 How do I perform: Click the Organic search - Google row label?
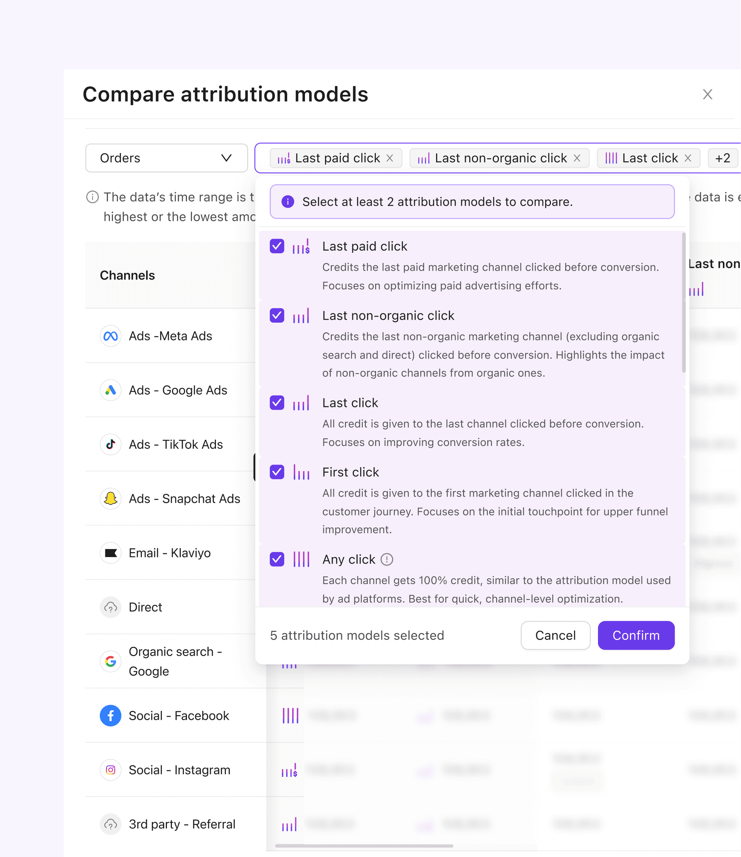tap(175, 662)
